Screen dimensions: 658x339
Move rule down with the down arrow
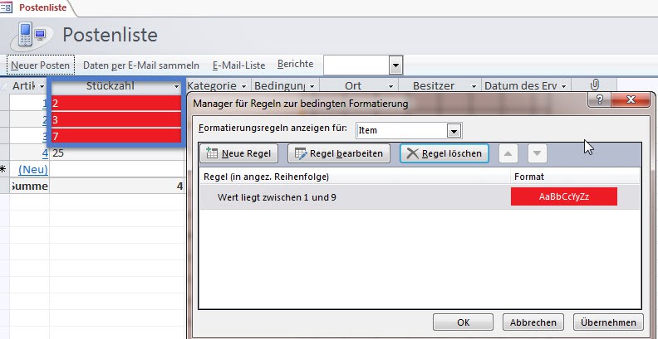point(538,153)
